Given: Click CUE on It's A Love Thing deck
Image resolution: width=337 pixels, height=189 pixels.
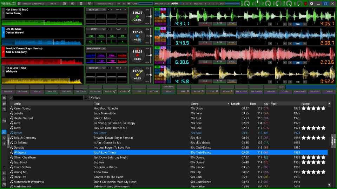Looking at the screenshot, I should [205, 81].
